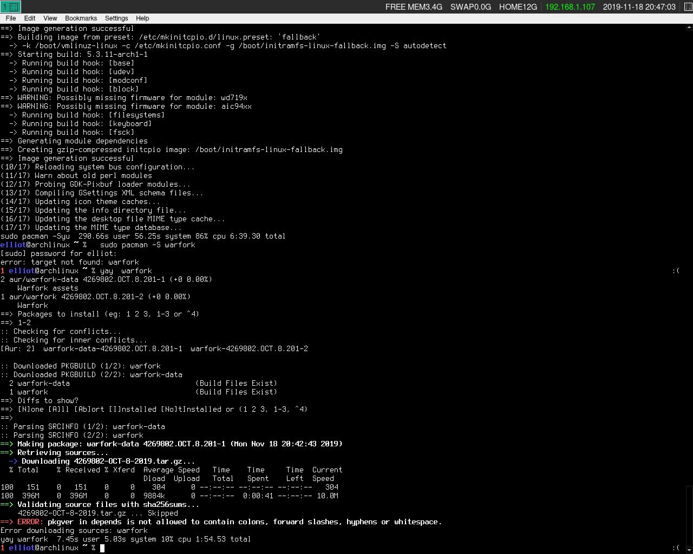
Task: Click 'Validating source files with sha256sums...' line
Action: click(100, 504)
